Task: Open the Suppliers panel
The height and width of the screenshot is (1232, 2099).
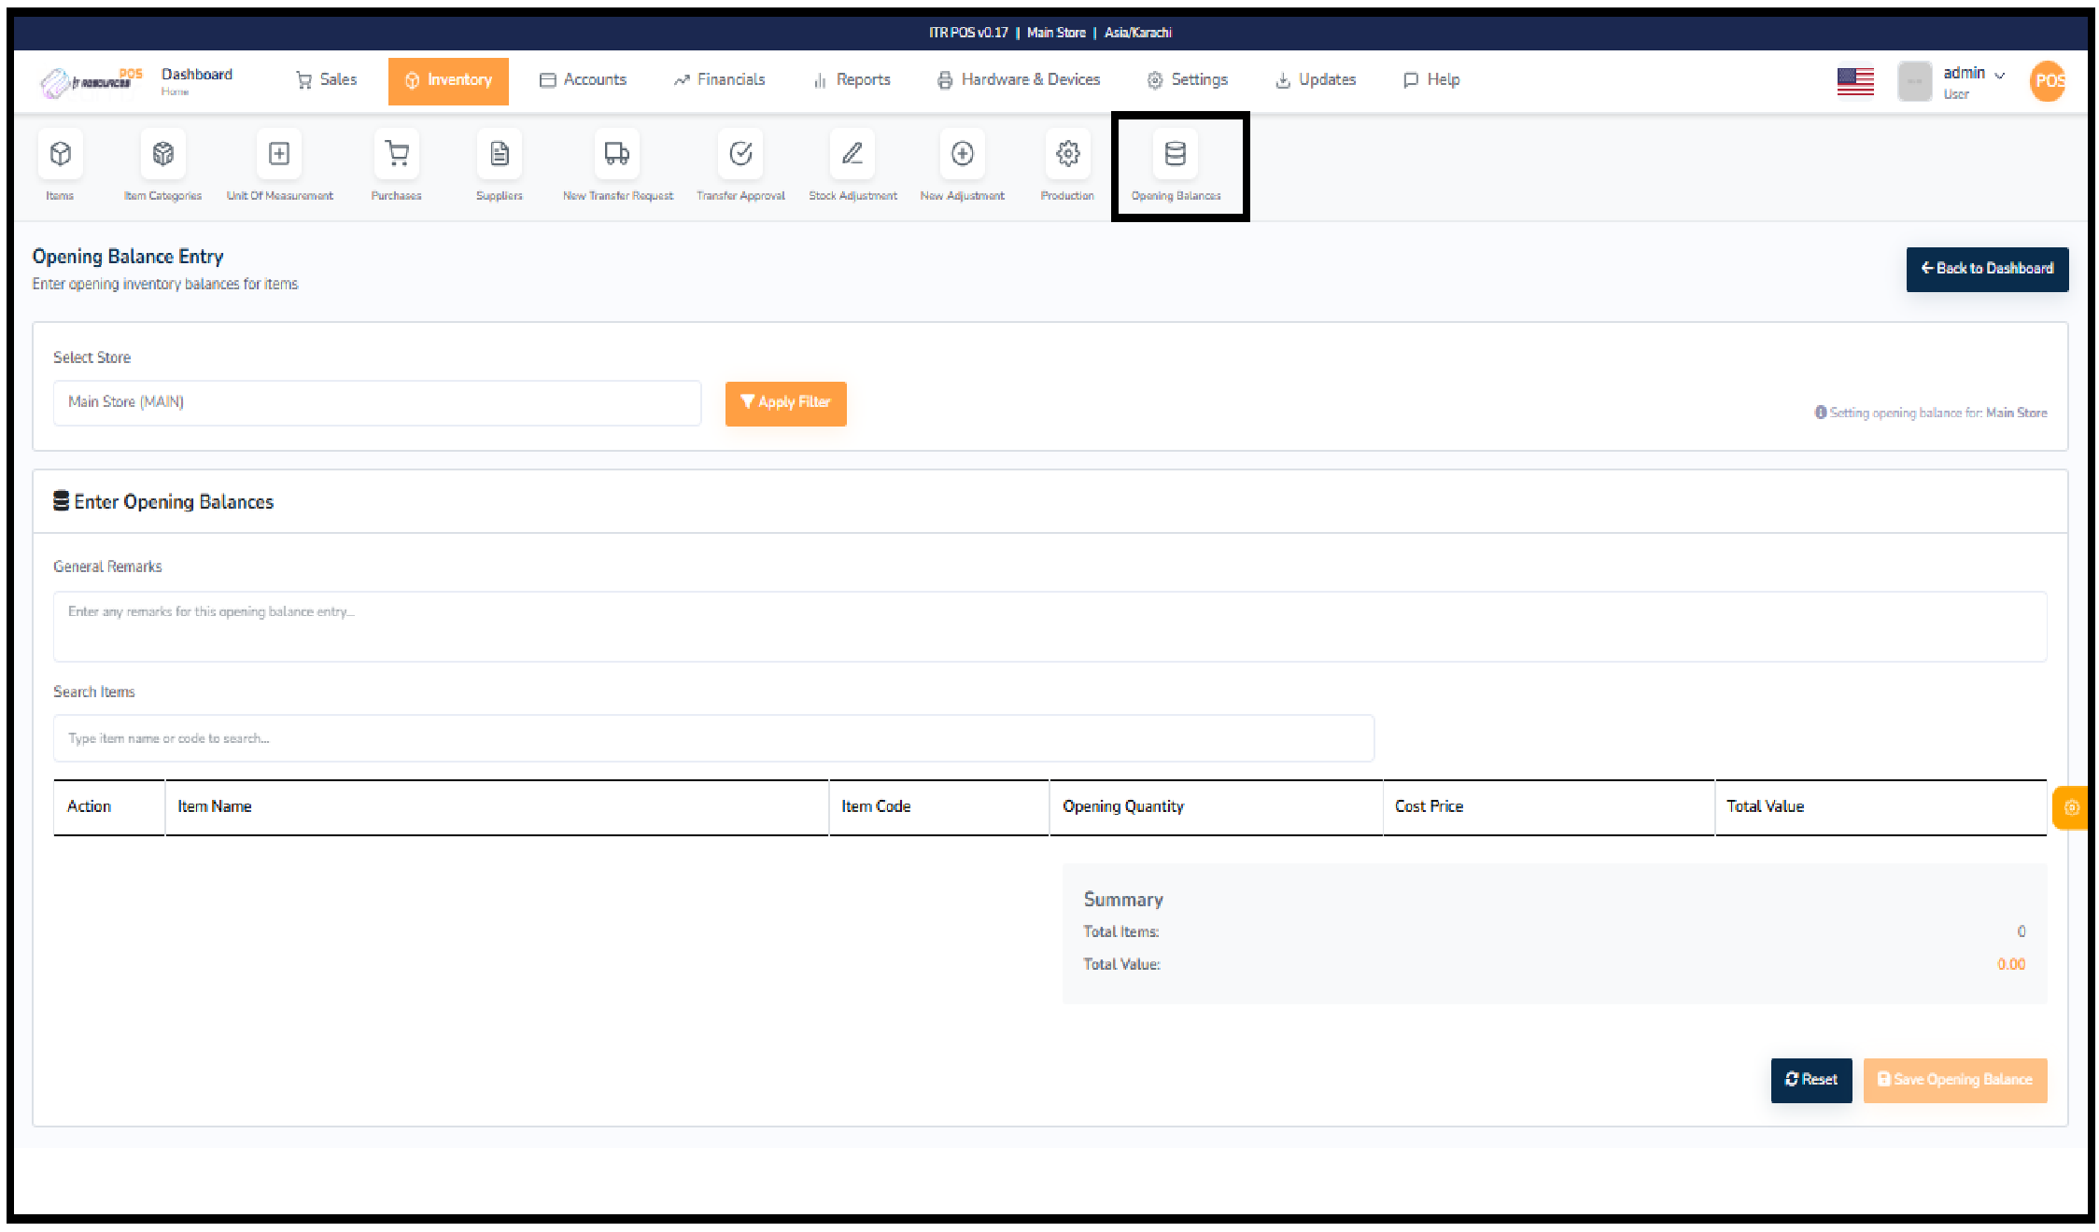Action: [500, 166]
